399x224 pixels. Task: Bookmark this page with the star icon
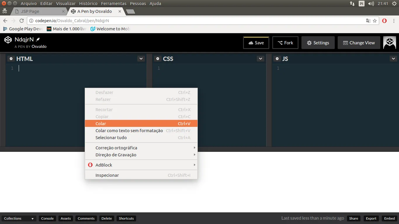click(x=375, y=21)
